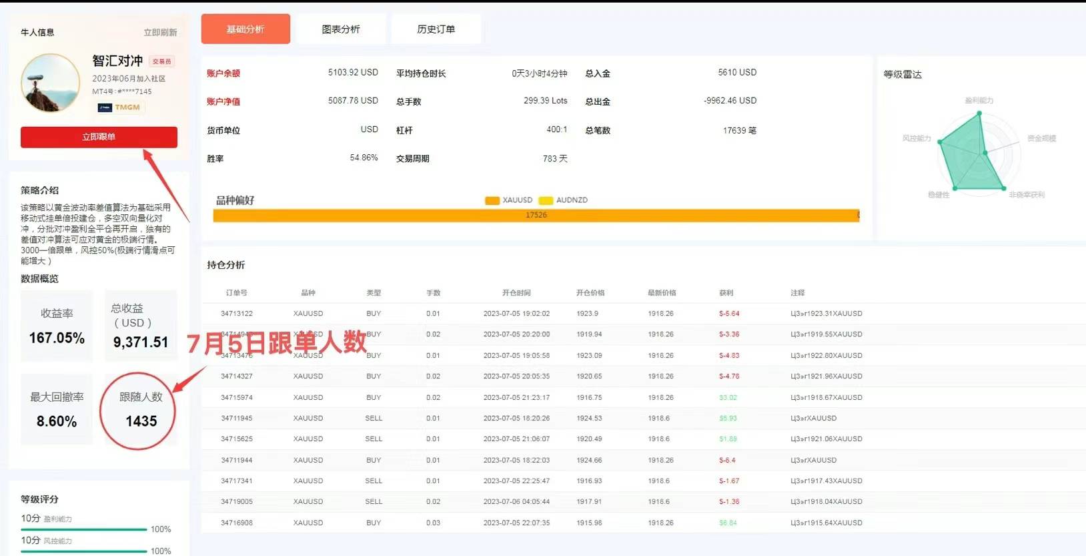The image size is (1086, 556).
Task: Click the TMGM broker logo badge
Action: 119,107
